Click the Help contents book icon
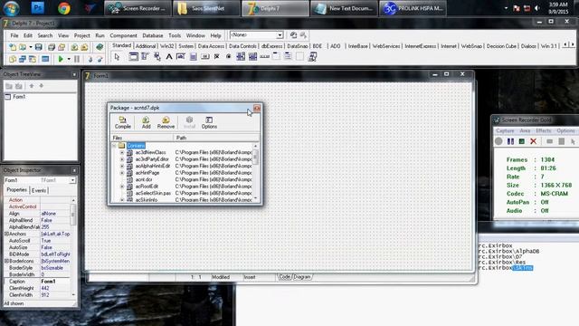The image size is (579, 326). [100, 47]
